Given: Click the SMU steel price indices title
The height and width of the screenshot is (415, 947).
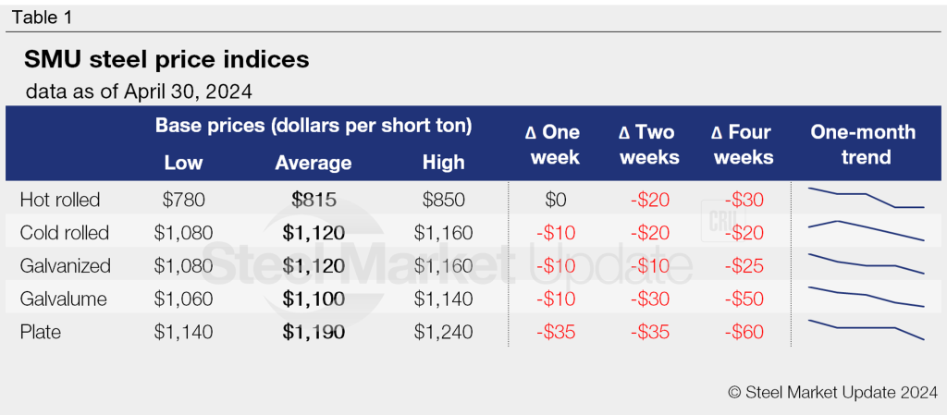Looking at the screenshot, I should (x=166, y=61).
